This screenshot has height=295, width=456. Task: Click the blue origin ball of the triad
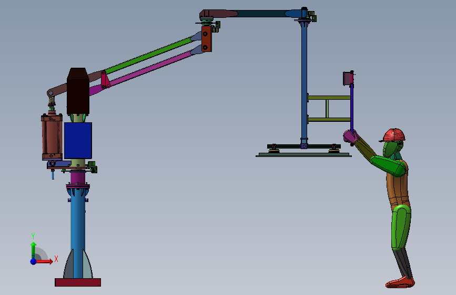34,261
